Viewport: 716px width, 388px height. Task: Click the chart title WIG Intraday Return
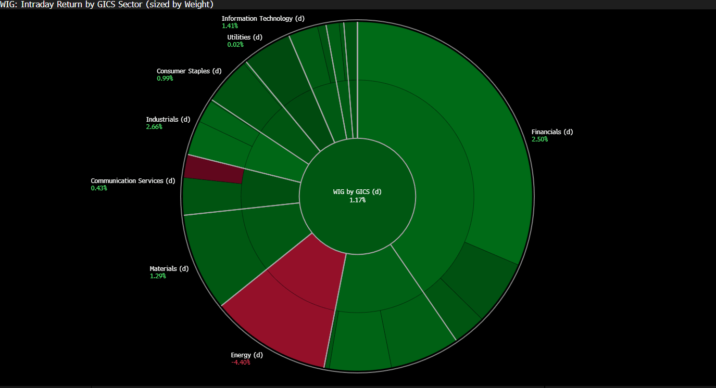pos(107,4)
